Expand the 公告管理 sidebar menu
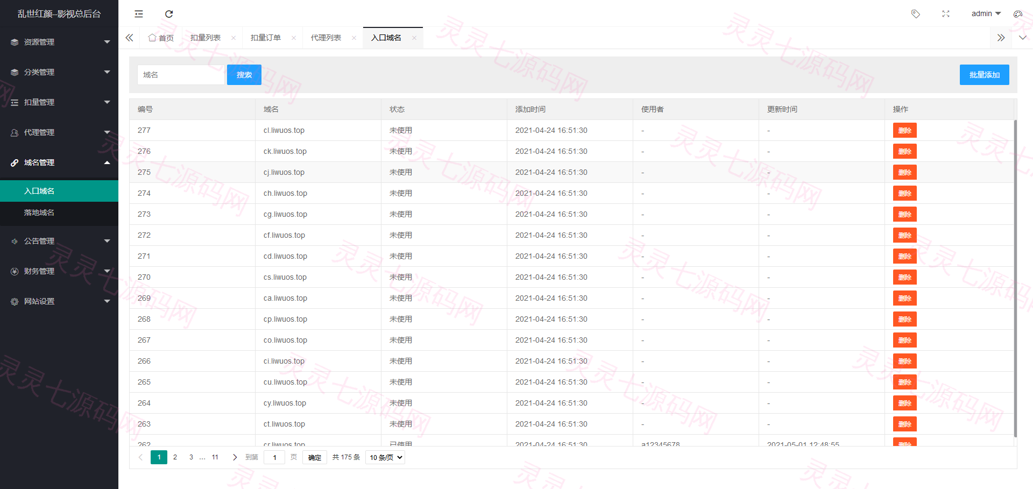This screenshot has width=1033, height=489. [x=59, y=241]
